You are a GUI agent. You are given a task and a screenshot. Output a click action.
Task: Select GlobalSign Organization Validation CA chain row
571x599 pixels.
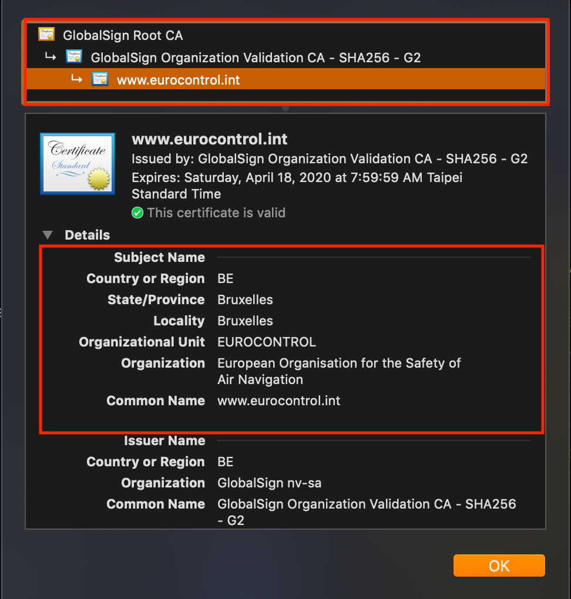[x=285, y=58]
